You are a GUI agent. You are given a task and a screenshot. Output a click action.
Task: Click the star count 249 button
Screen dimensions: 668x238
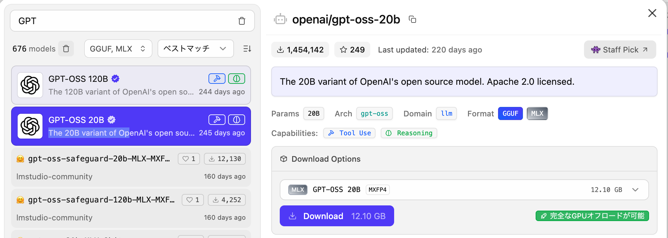pyautogui.click(x=352, y=50)
